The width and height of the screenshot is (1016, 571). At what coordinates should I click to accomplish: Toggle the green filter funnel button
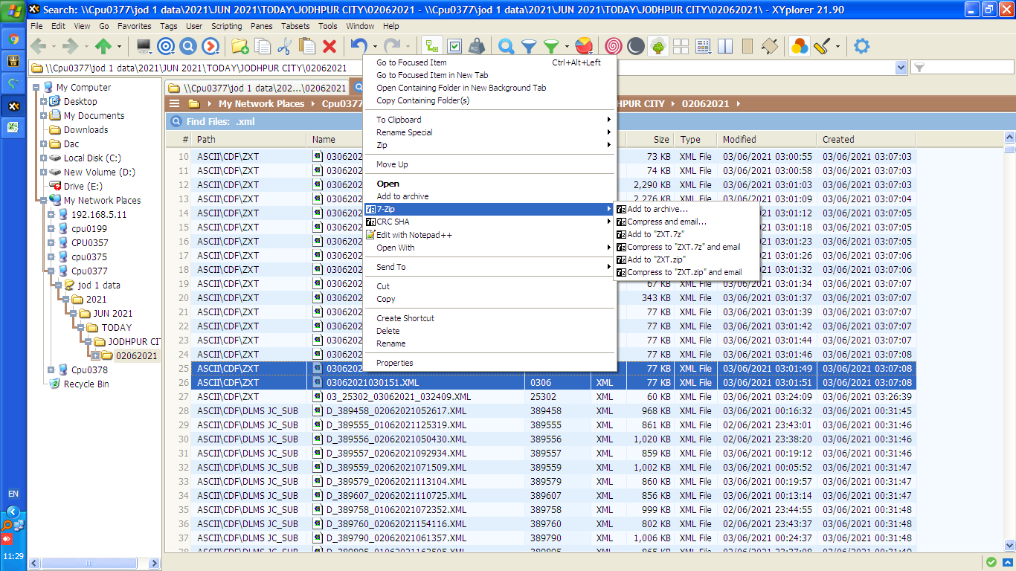click(x=551, y=47)
